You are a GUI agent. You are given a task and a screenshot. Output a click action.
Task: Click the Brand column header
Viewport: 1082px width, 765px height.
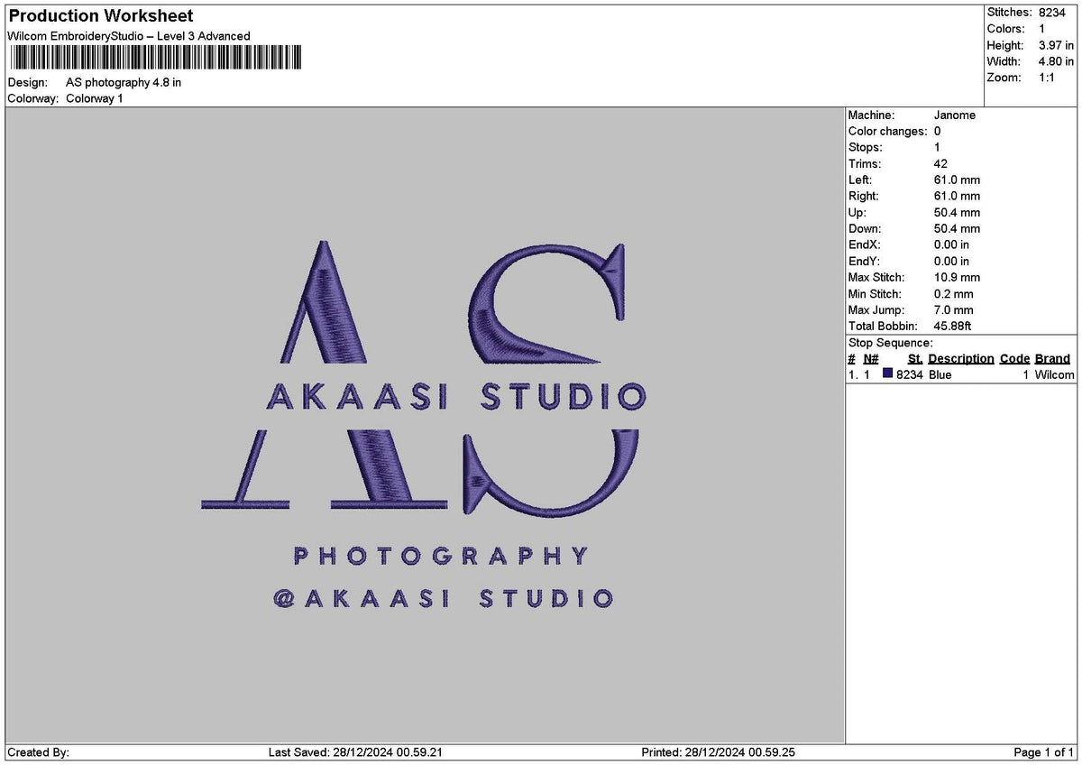click(1052, 358)
